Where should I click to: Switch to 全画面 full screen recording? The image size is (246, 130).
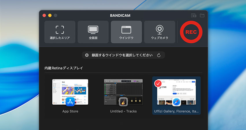coord(93,32)
